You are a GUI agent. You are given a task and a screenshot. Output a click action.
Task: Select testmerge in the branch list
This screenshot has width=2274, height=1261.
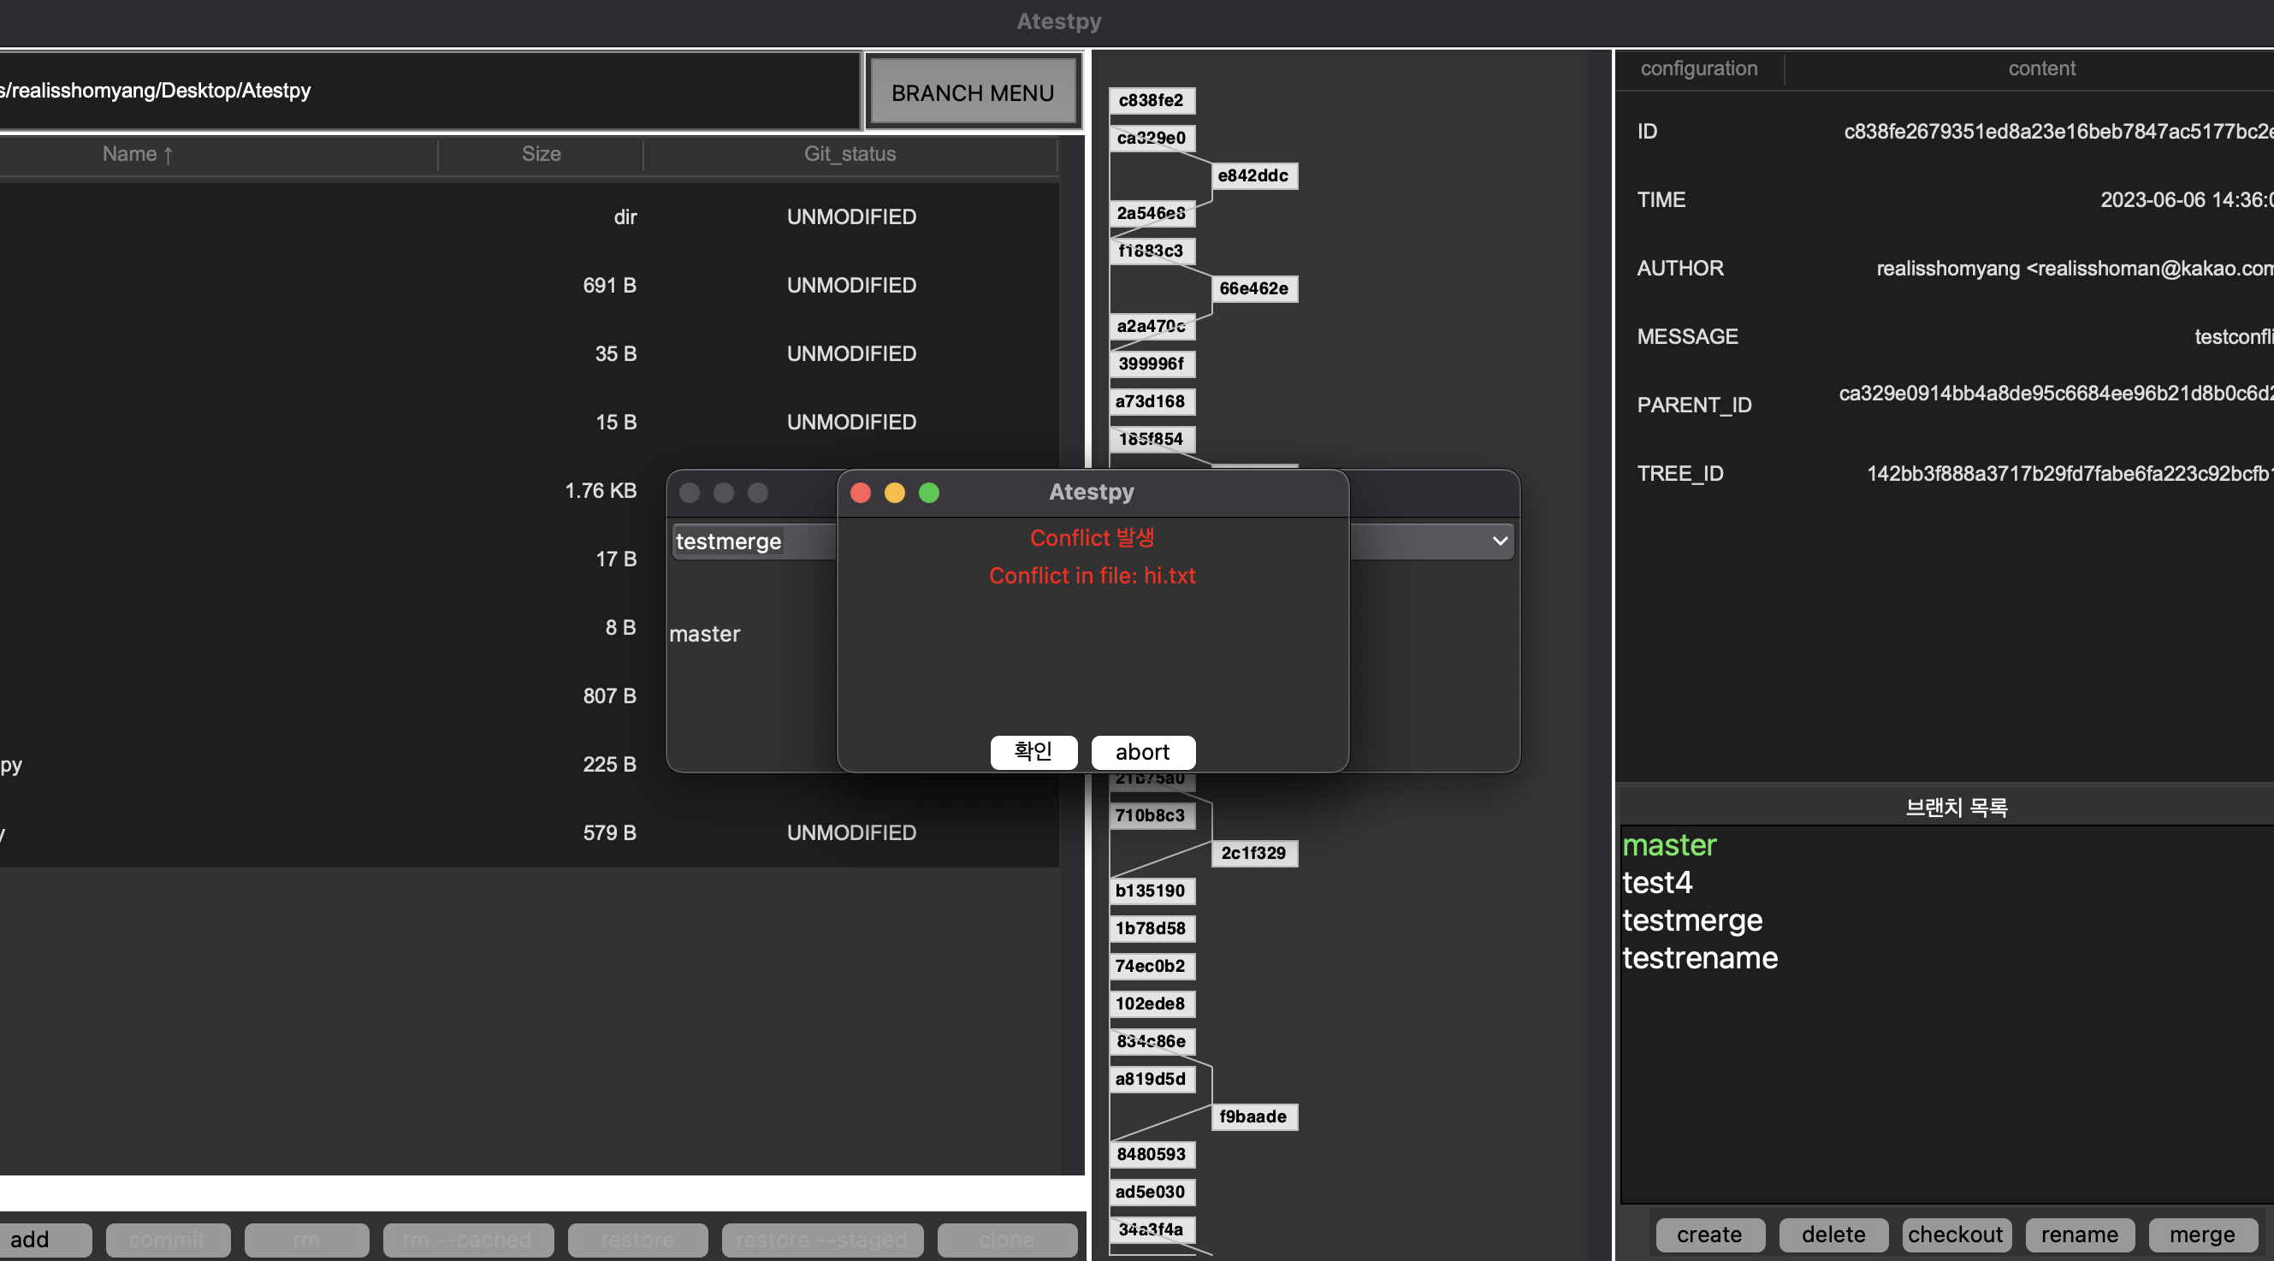point(1691,921)
